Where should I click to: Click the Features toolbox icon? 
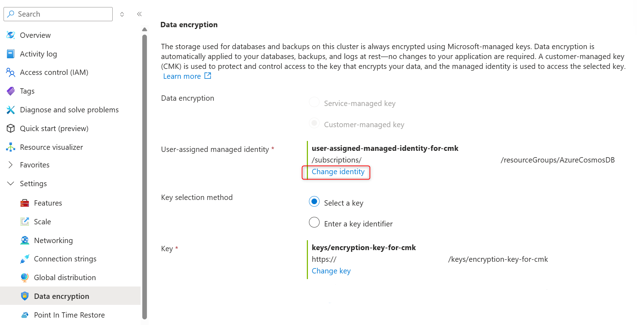pyautogui.click(x=25, y=203)
